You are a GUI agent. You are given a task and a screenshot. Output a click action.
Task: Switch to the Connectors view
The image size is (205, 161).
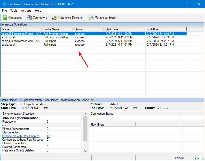click(x=37, y=18)
